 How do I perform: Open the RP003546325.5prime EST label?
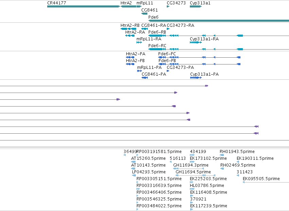[159, 199]
